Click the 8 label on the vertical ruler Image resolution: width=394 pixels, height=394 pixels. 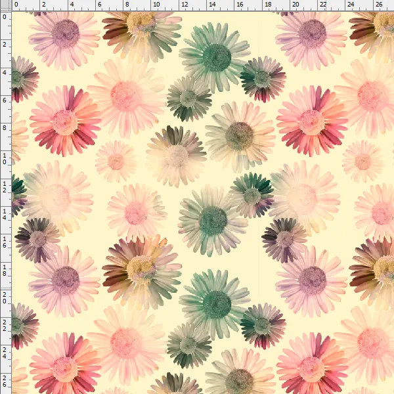tap(5, 128)
